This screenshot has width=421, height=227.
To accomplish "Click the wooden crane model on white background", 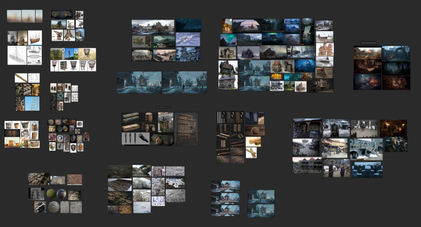I will [x=58, y=35].
